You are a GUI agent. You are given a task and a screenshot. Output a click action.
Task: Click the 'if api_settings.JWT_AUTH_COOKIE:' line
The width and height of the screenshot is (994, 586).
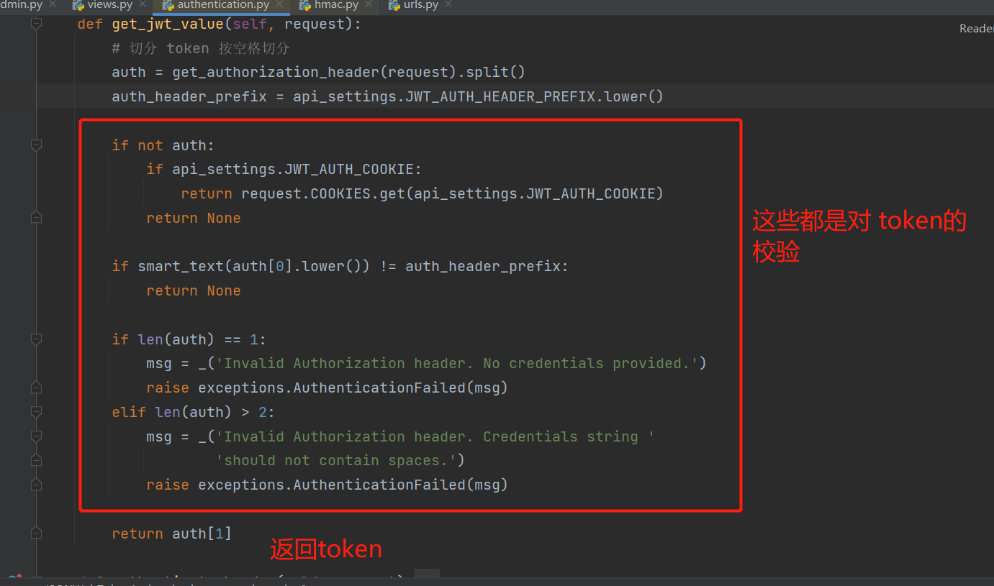284,170
